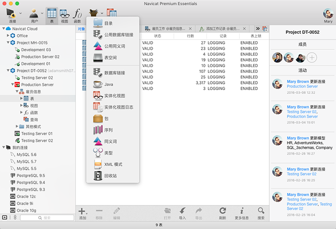Open the user toolbar dropdown arrow
This screenshot has height=229, width=336.
(42, 13)
